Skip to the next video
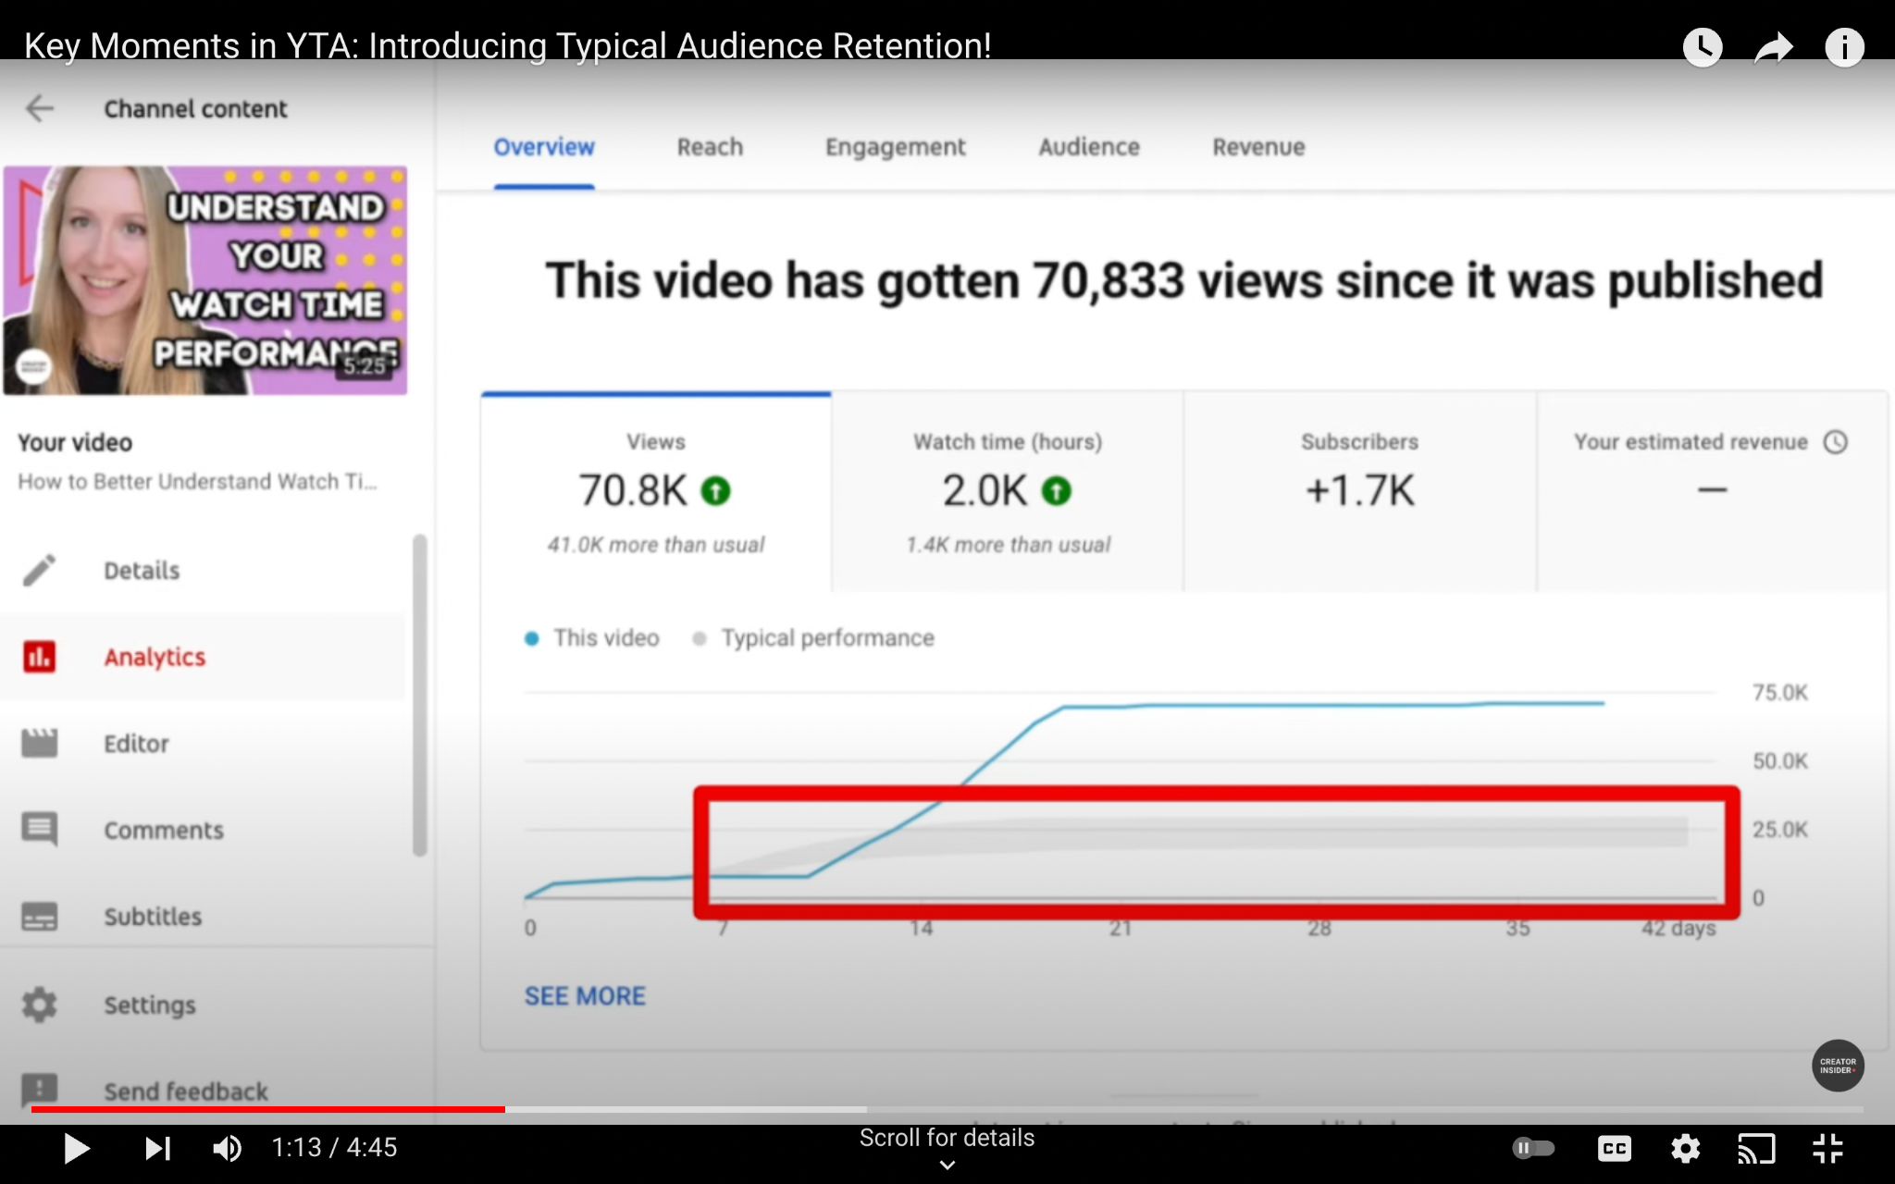 [x=157, y=1149]
